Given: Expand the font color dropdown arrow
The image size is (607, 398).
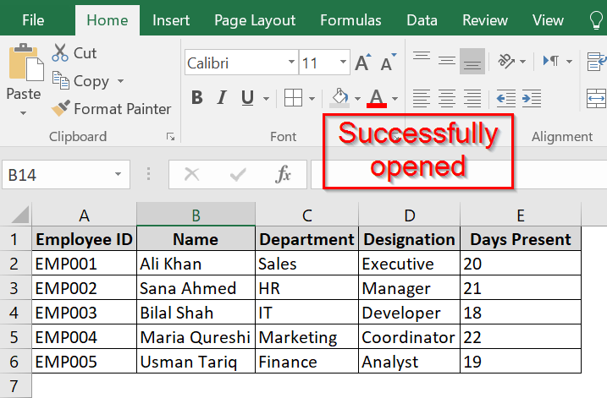Looking at the screenshot, I should [395, 99].
